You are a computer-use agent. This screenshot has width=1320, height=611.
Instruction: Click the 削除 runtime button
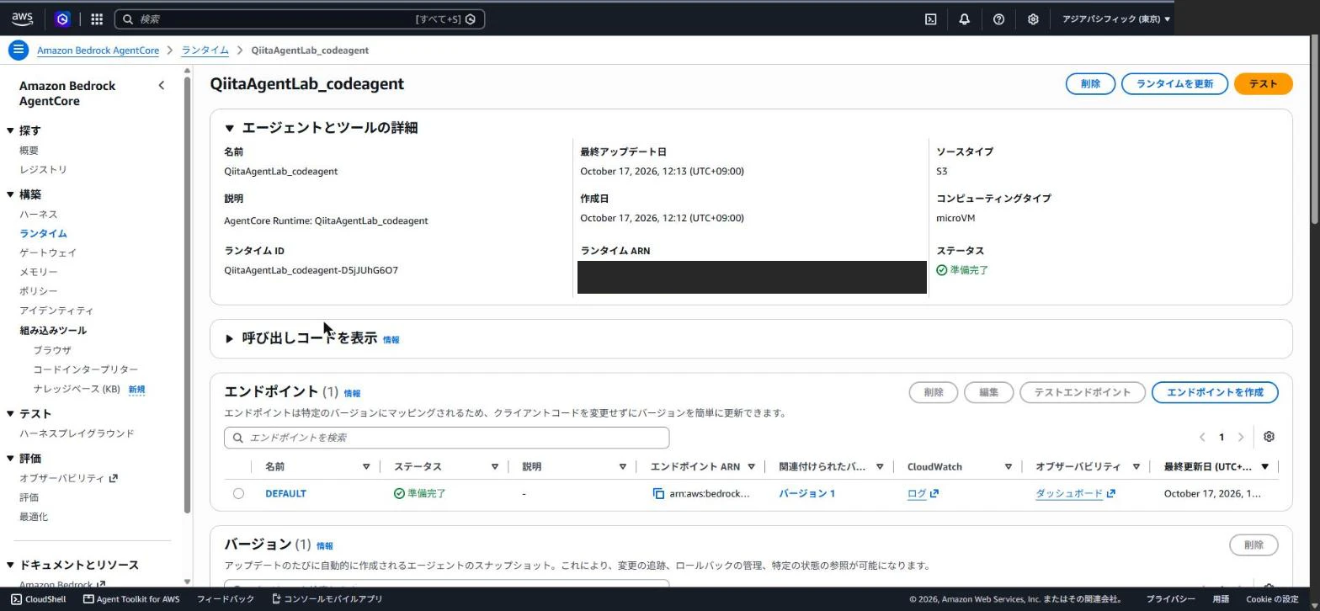[1090, 83]
